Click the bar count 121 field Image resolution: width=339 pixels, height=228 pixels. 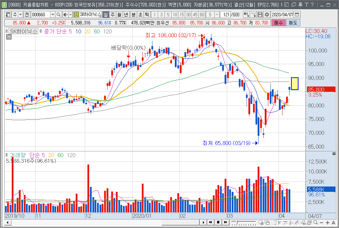[226, 15]
